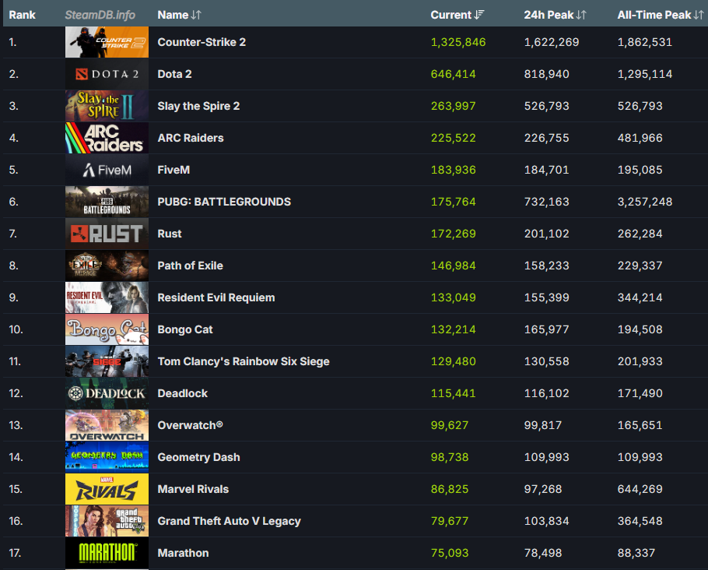Open the Bongo Cat name link

(184, 329)
